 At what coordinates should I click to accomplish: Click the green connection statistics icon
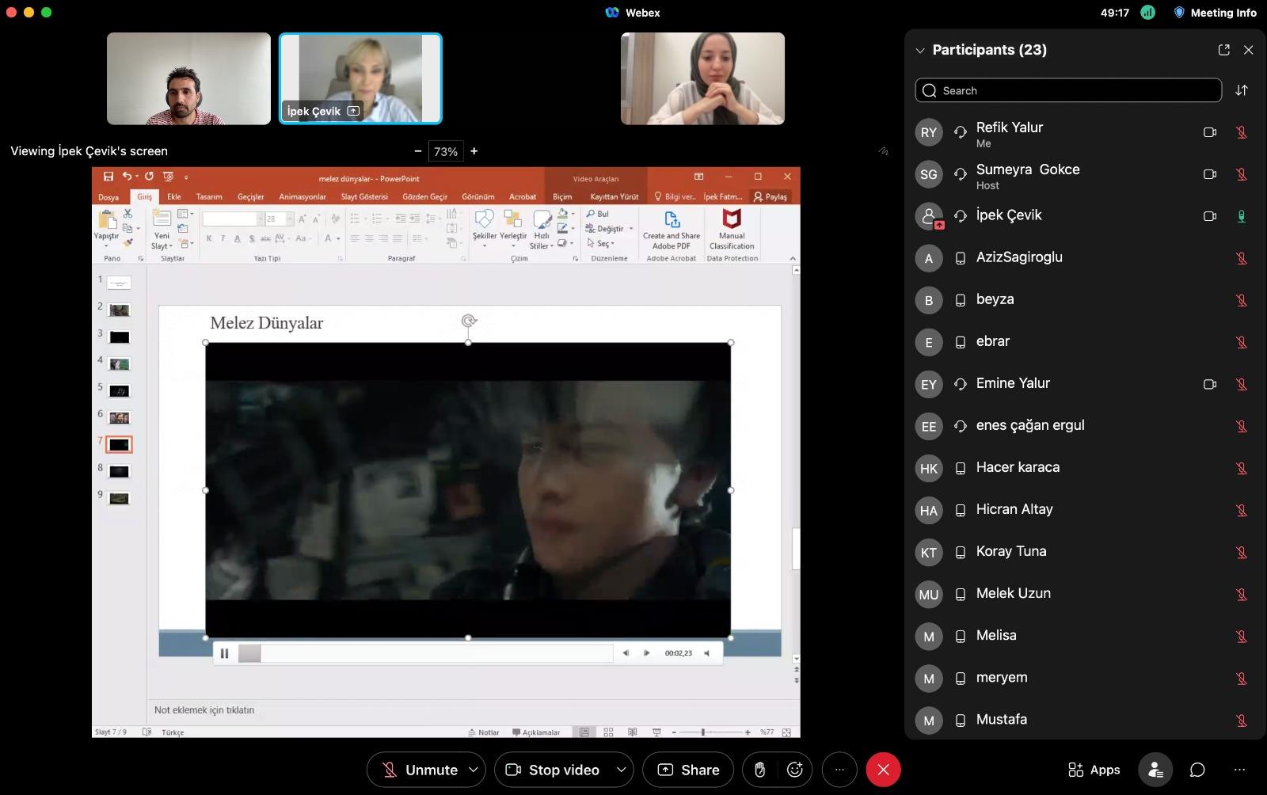click(x=1148, y=13)
